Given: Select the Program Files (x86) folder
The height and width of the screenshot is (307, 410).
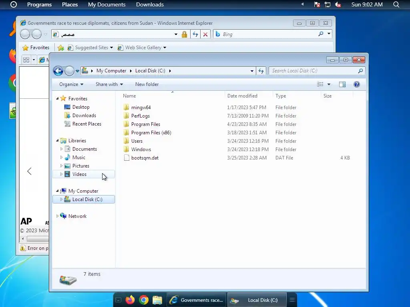Looking at the screenshot, I should pyautogui.click(x=151, y=133).
